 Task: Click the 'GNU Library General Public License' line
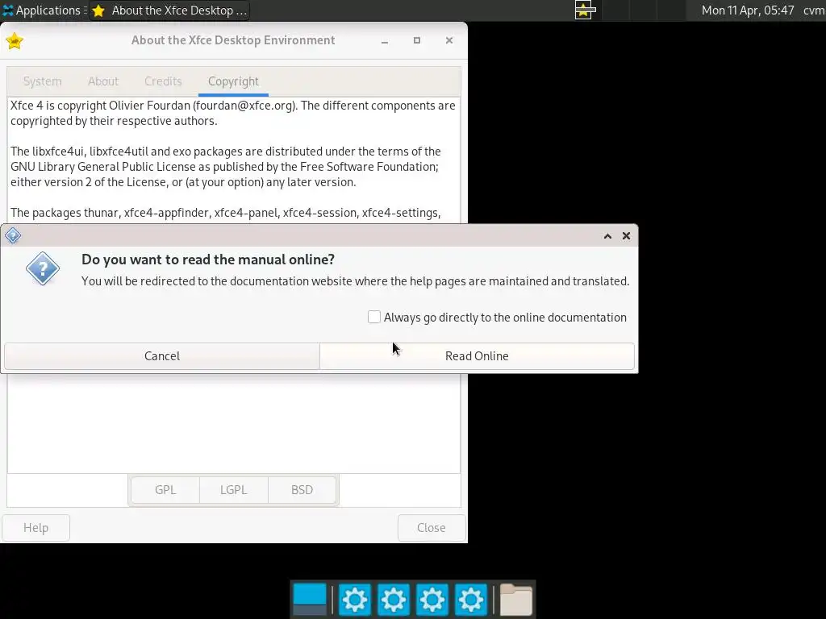pos(224,167)
